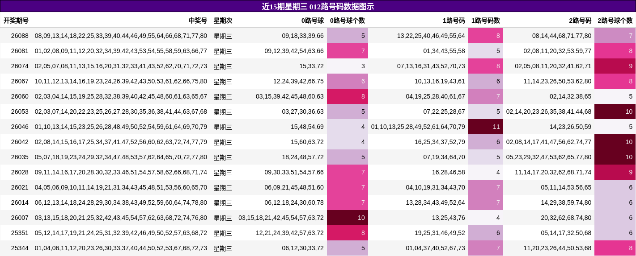Click the 2路号球个数 cell showing 9 for 26074

coord(615,66)
